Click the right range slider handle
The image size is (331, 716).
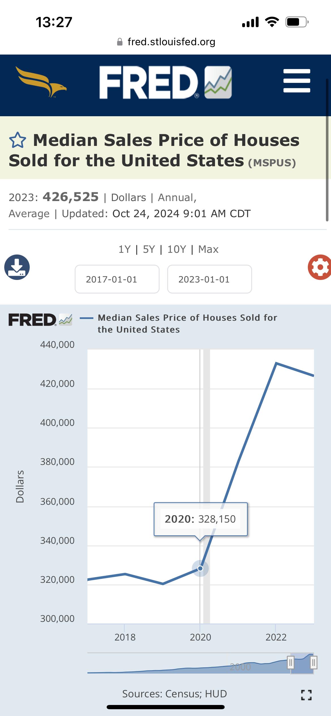[x=313, y=663]
